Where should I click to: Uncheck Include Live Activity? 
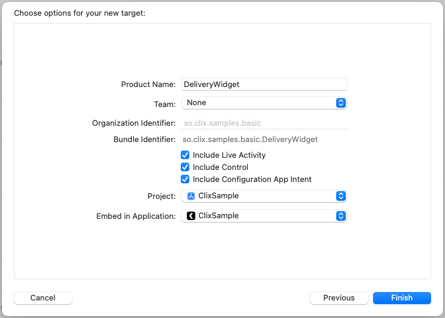point(185,155)
